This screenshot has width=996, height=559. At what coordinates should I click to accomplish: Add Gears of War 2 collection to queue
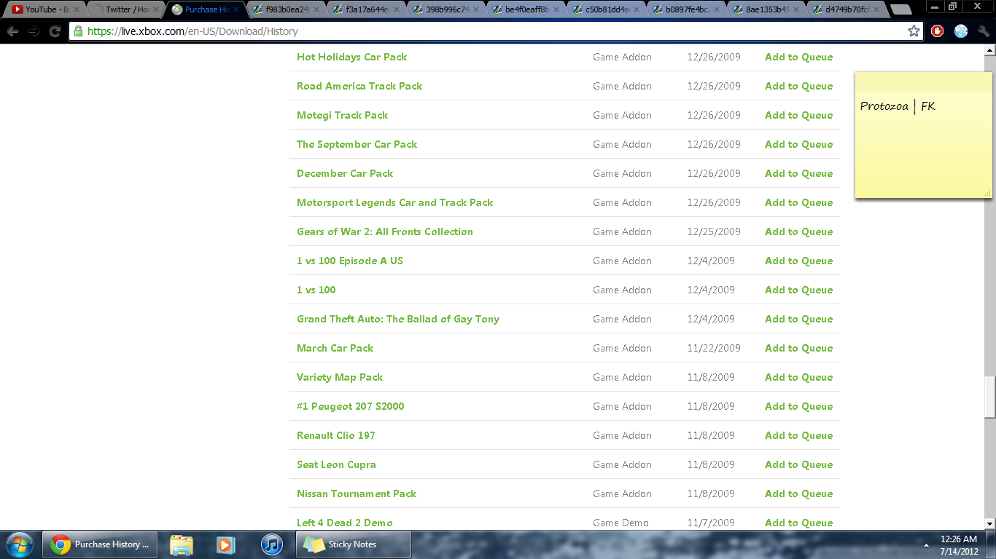point(798,231)
